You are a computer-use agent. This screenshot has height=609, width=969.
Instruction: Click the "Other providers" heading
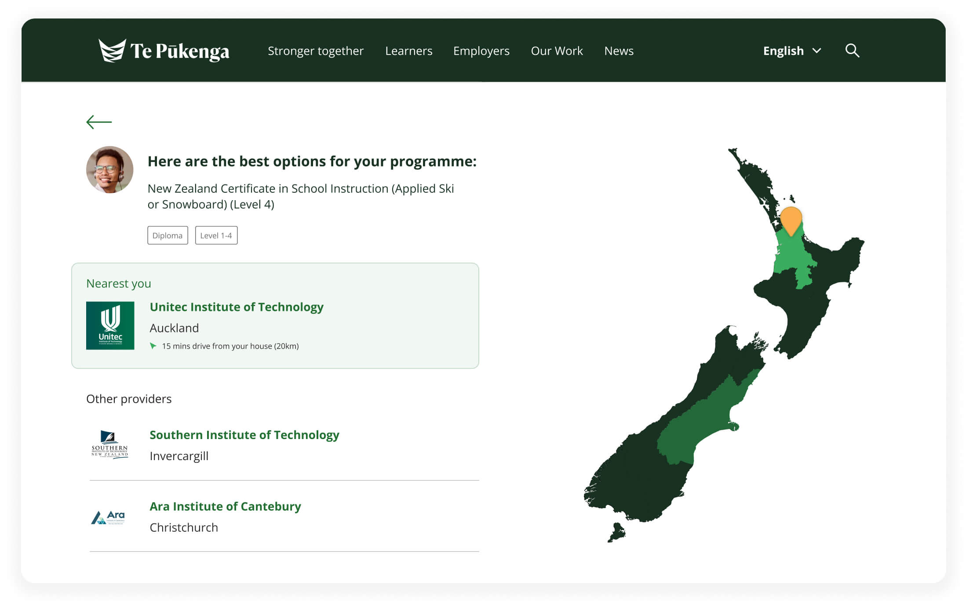point(129,399)
